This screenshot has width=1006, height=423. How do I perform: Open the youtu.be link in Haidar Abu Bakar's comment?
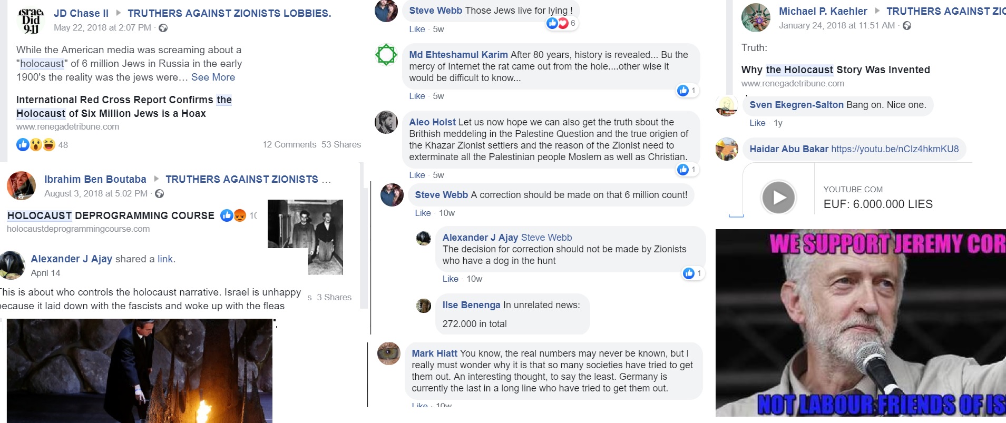tap(894, 149)
